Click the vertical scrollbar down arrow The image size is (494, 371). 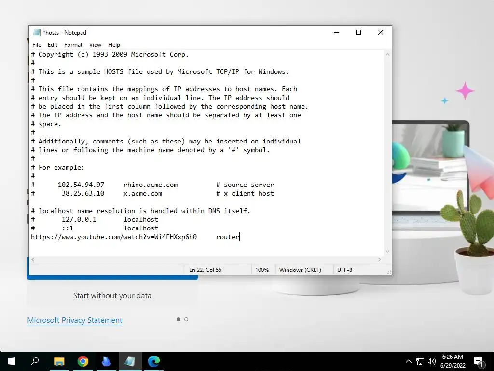(x=387, y=251)
